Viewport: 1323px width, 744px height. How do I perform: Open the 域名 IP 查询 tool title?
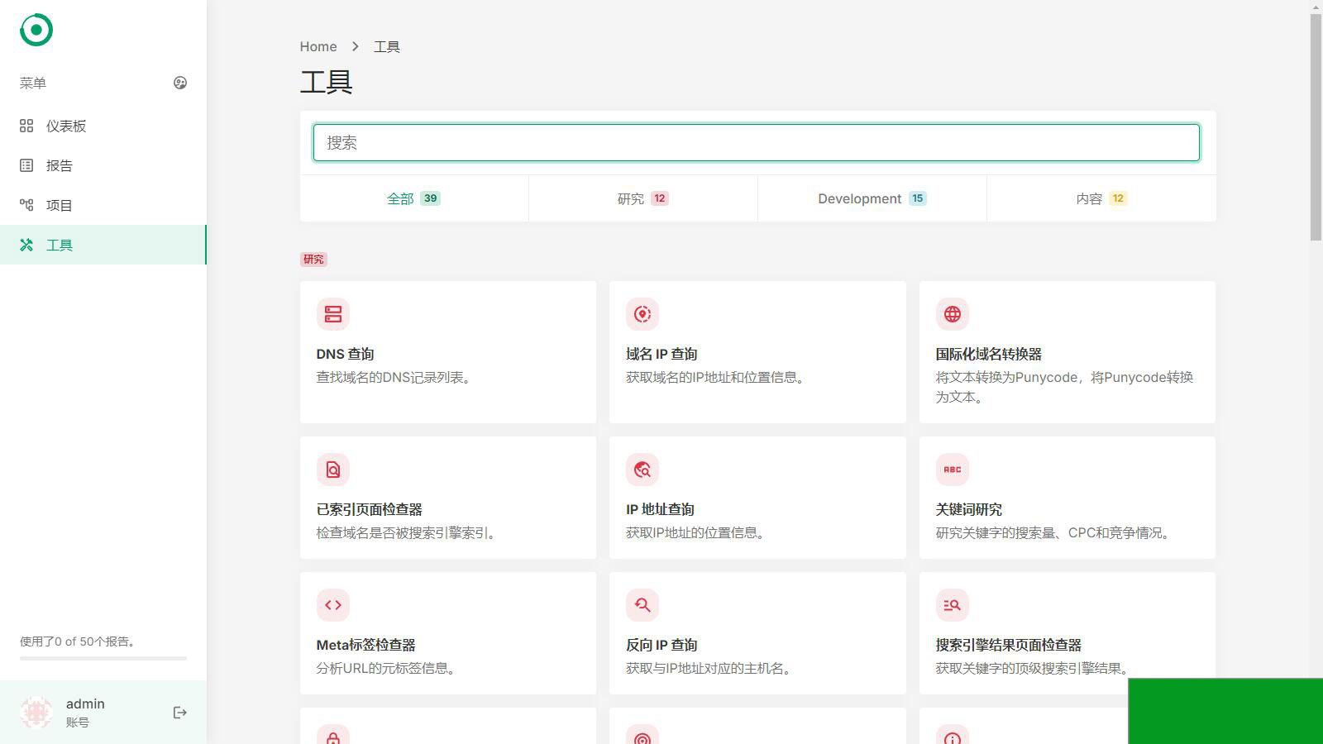pos(661,354)
